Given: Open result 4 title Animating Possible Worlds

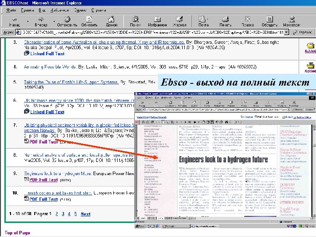Looking at the screenshot, I should (50, 67).
